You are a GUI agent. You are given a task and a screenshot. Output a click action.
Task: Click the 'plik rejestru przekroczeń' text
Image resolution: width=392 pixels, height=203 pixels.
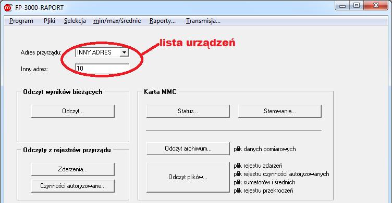[x=263, y=191]
